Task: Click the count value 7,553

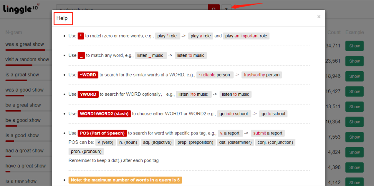Action: click(x=334, y=137)
